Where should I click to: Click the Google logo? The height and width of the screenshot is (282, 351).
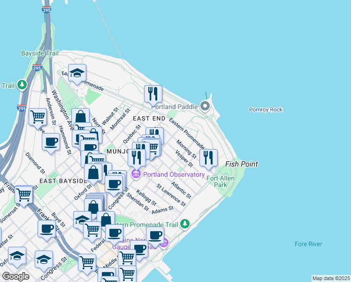pos(15,276)
